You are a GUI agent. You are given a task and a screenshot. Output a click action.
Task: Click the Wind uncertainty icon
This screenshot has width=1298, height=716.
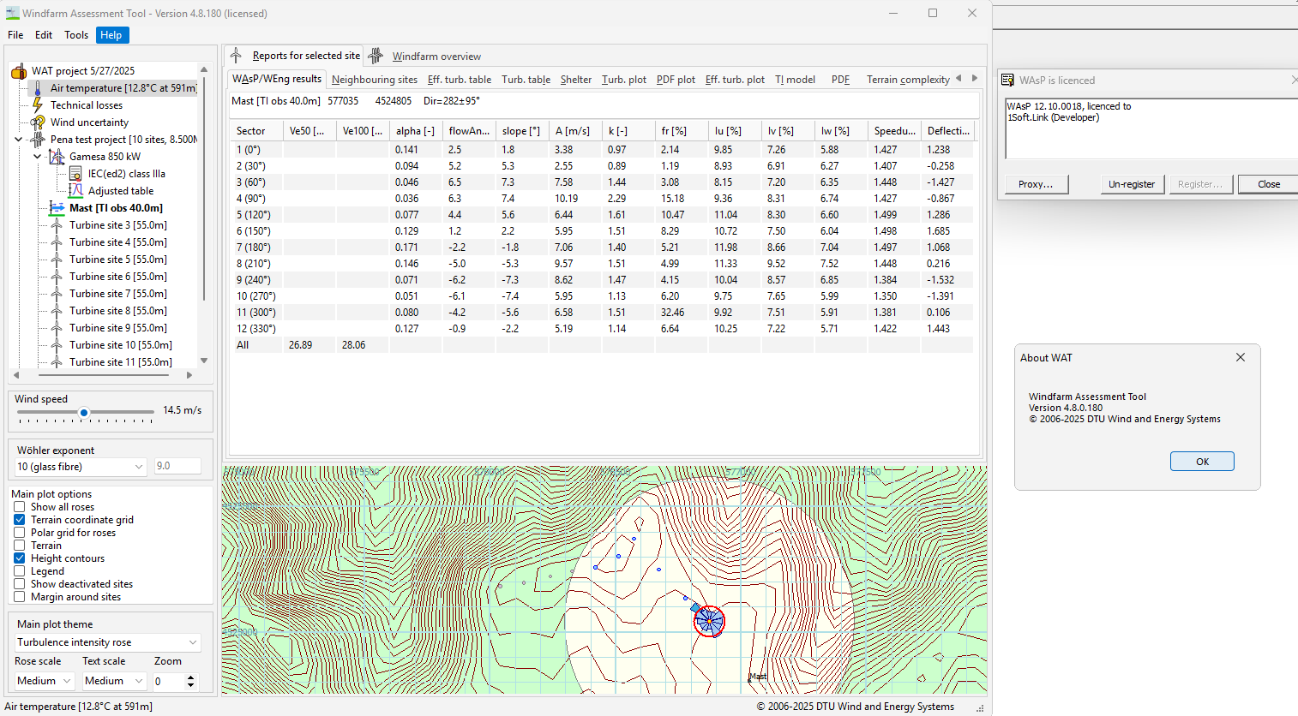[38, 122]
